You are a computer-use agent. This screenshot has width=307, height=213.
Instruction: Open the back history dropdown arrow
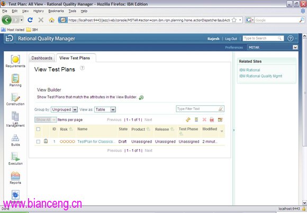click(x=22, y=20)
